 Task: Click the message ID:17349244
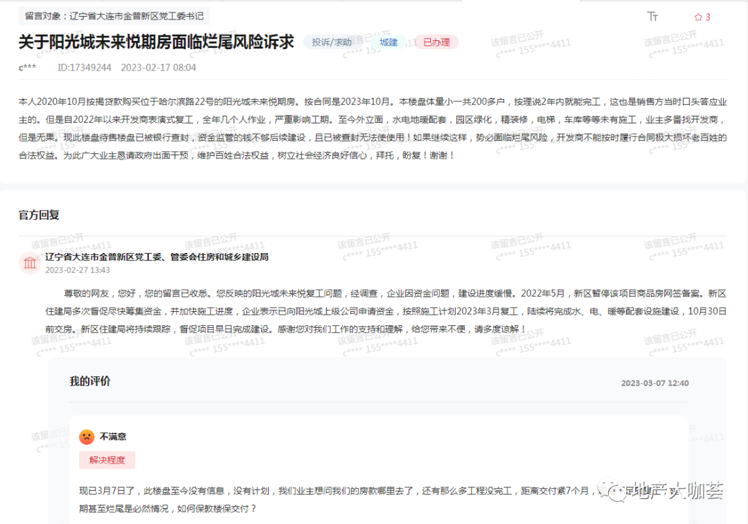84,68
